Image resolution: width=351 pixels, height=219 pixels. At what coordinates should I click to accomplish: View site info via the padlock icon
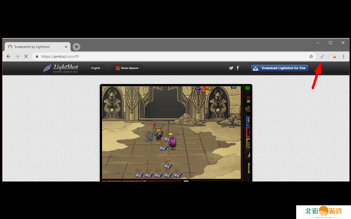pyautogui.click(x=37, y=56)
